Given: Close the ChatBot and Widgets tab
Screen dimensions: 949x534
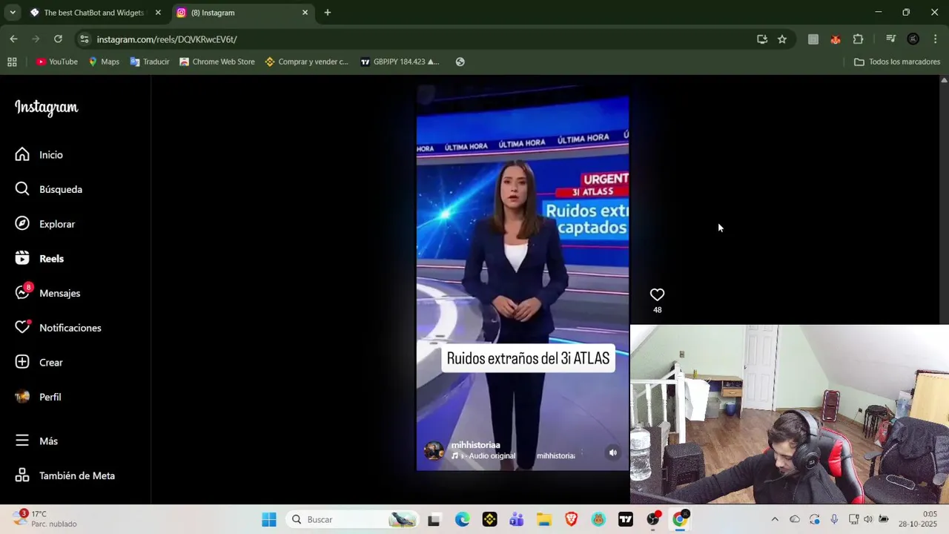Looking at the screenshot, I should pos(158,13).
